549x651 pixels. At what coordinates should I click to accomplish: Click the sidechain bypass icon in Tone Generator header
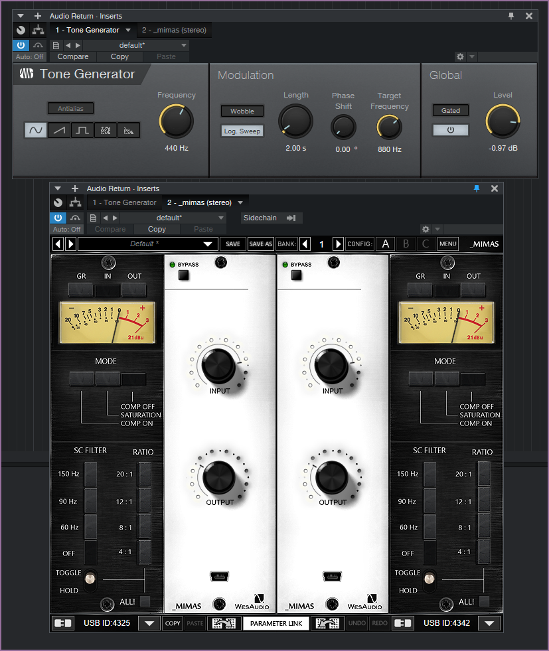(39, 45)
